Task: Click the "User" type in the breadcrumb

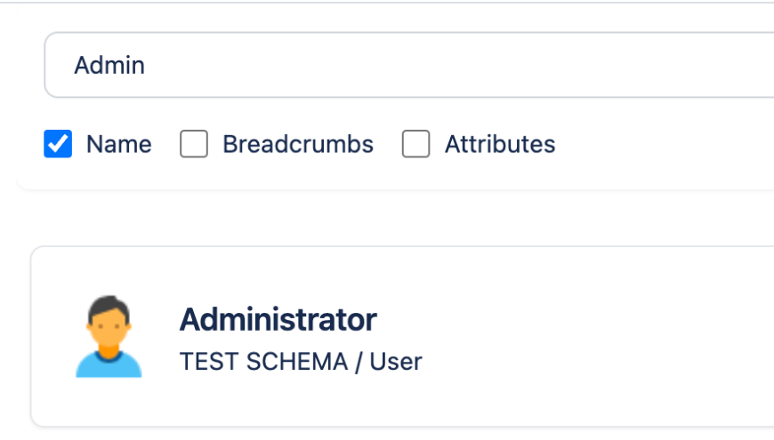Action: click(x=396, y=362)
